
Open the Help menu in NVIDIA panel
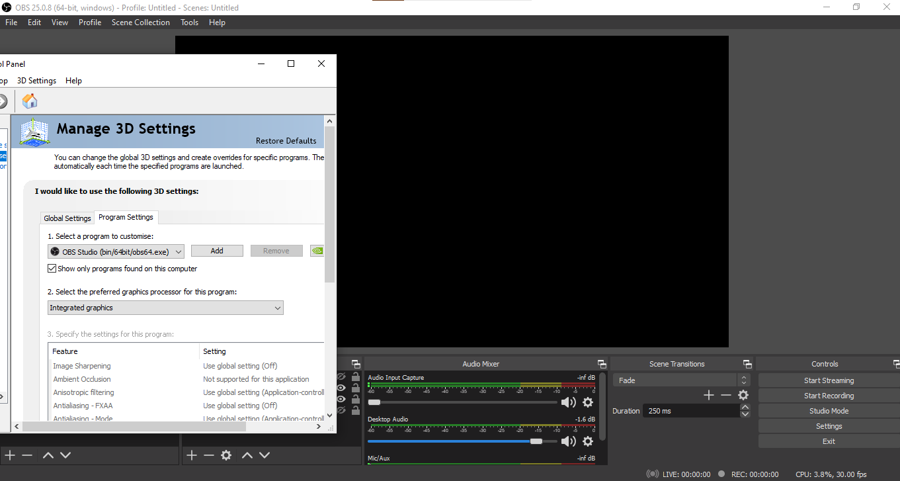73,81
